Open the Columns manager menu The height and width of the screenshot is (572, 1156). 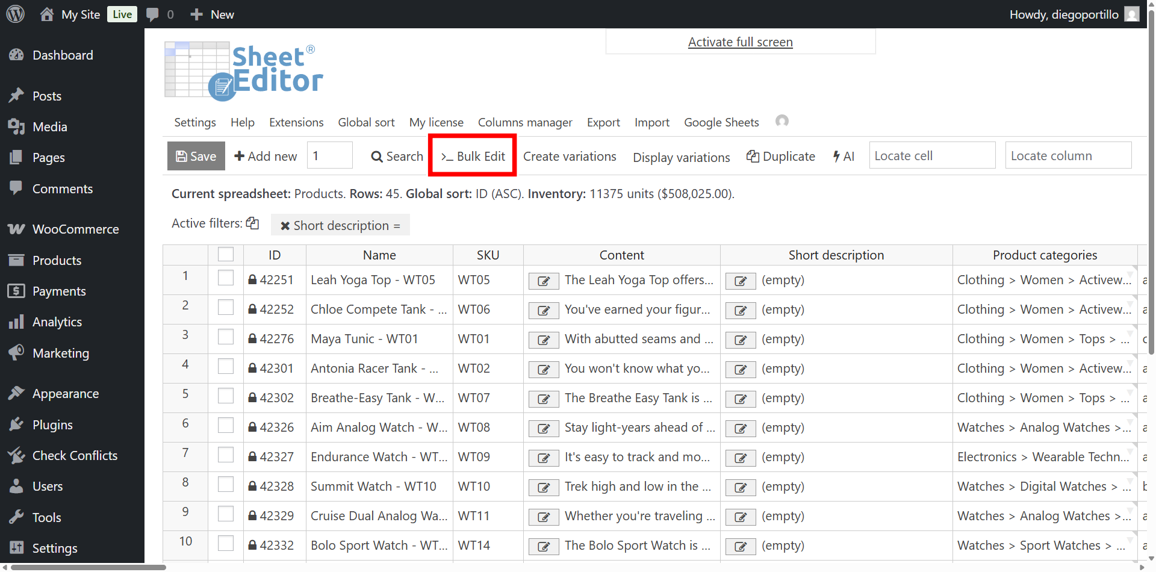pos(524,122)
